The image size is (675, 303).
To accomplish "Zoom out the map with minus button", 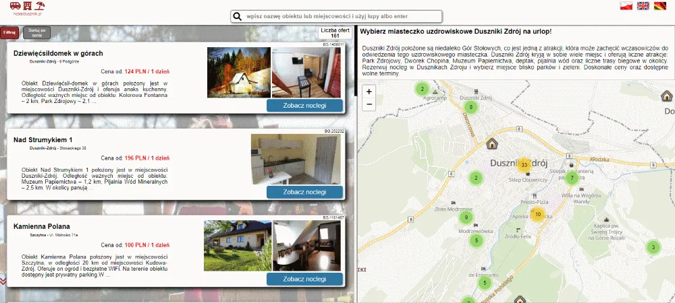I will click(x=369, y=104).
